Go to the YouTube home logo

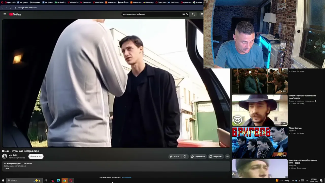(15, 14)
